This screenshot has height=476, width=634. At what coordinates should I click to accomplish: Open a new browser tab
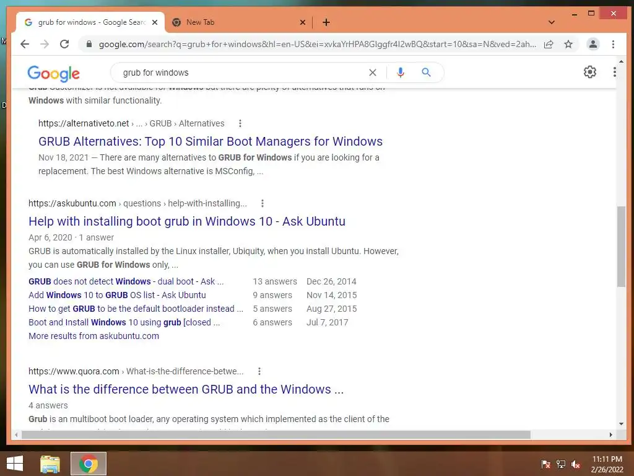click(326, 22)
